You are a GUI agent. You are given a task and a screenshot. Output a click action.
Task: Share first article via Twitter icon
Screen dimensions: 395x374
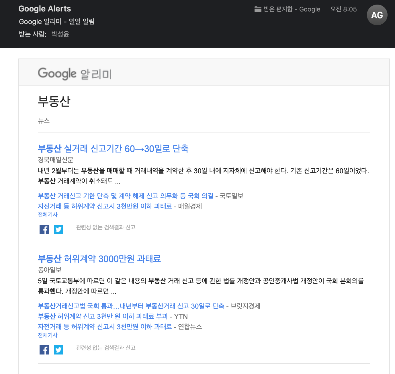58,229
